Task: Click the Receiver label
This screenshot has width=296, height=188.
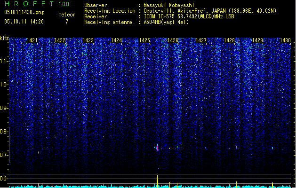Action: [96, 16]
